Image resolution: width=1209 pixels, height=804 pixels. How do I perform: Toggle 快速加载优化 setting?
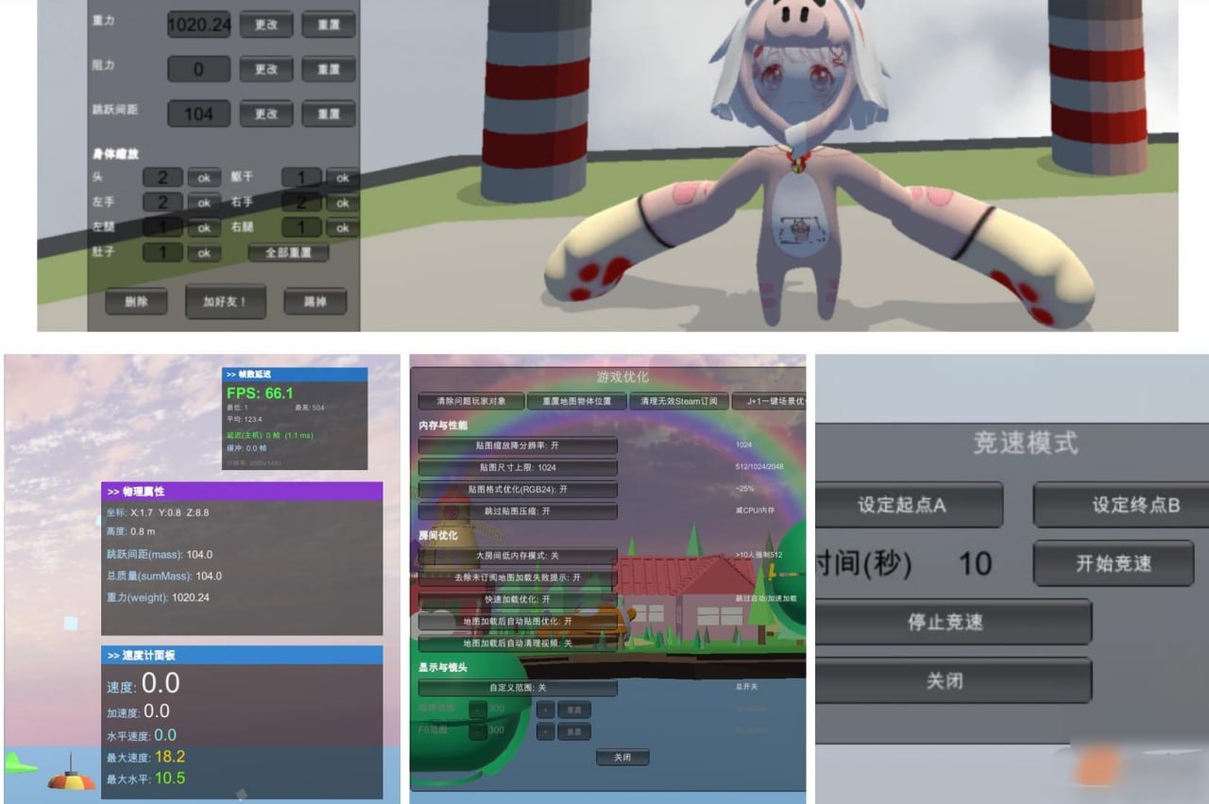click(518, 599)
